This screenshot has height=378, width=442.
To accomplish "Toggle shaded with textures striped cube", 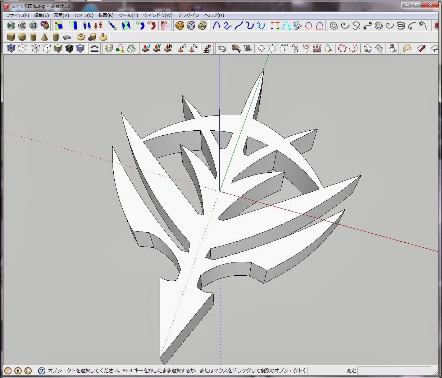I will point(69,48).
